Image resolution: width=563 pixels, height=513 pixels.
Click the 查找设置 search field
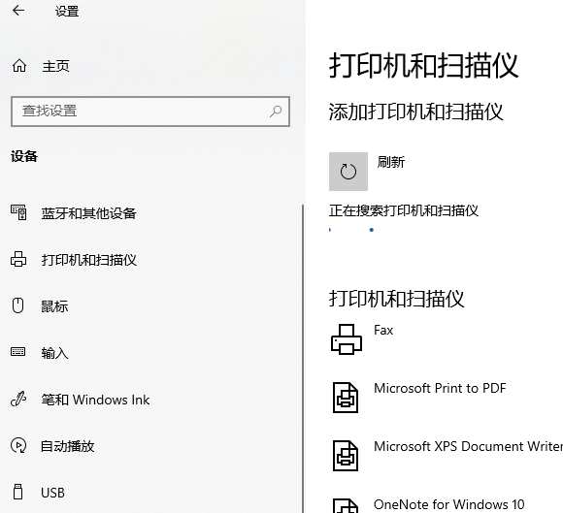pos(150,112)
